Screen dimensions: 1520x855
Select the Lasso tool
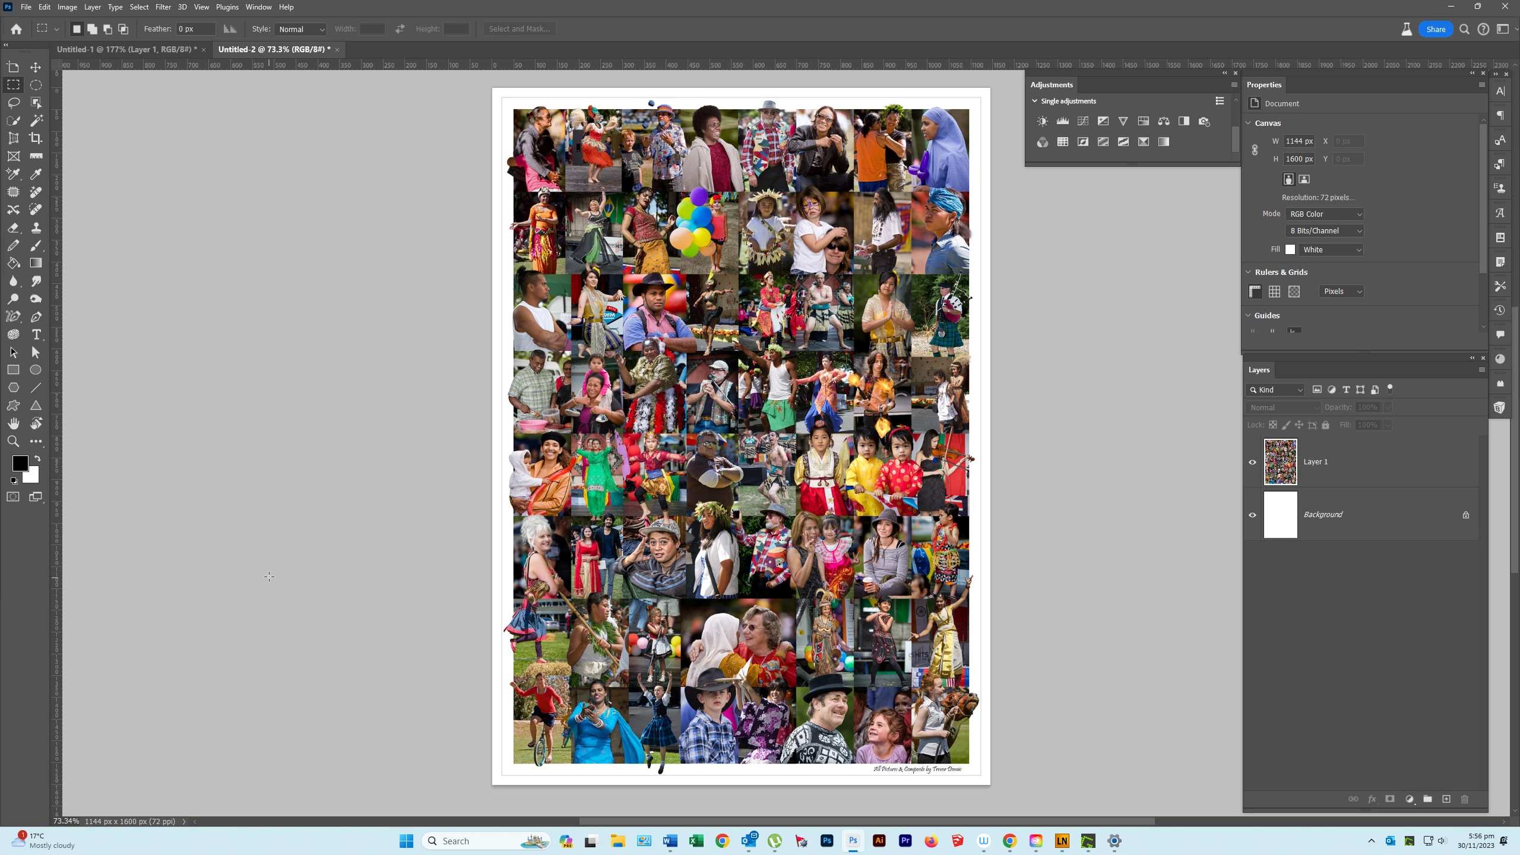click(13, 103)
